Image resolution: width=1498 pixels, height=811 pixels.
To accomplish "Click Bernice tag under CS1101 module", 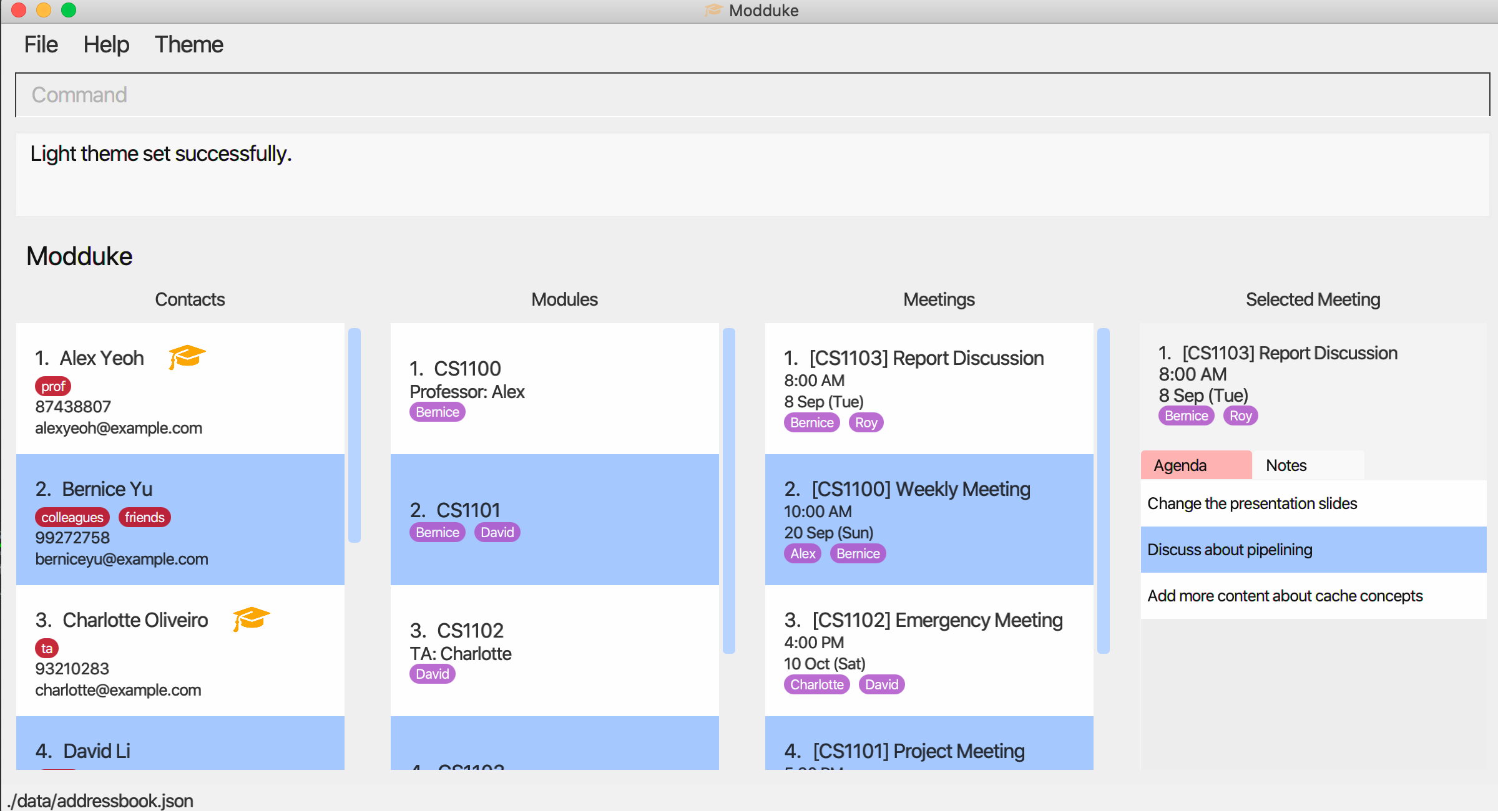I will coord(438,532).
